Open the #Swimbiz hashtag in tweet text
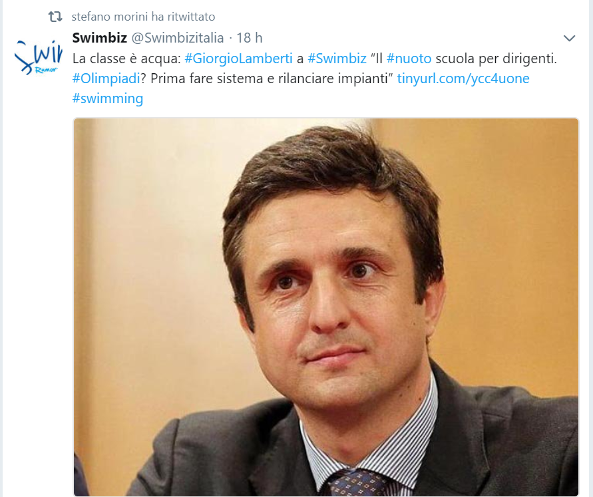This screenshot has height=497, width=593. 337,59
